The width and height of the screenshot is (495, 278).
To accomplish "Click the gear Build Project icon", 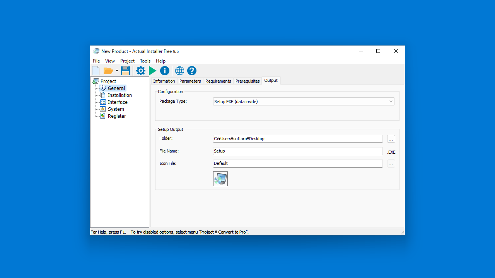I will click(x=141, y=71).
